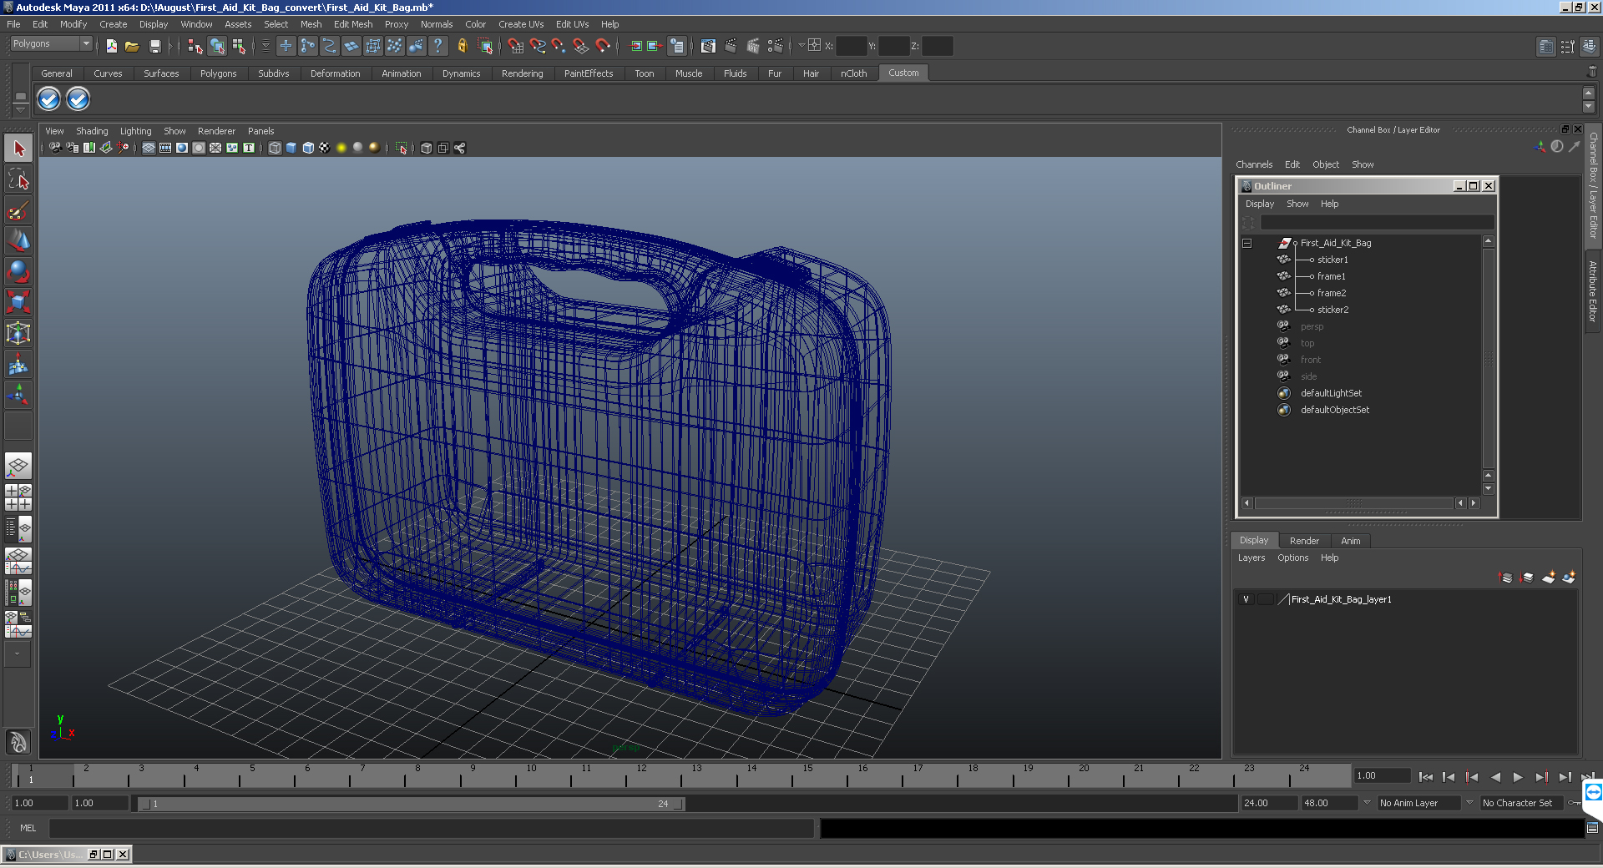Image resolution: width=1603 pixels, height=868 pixels.
Task: Click the first checkmark shelf button
Action: point(49,99)
